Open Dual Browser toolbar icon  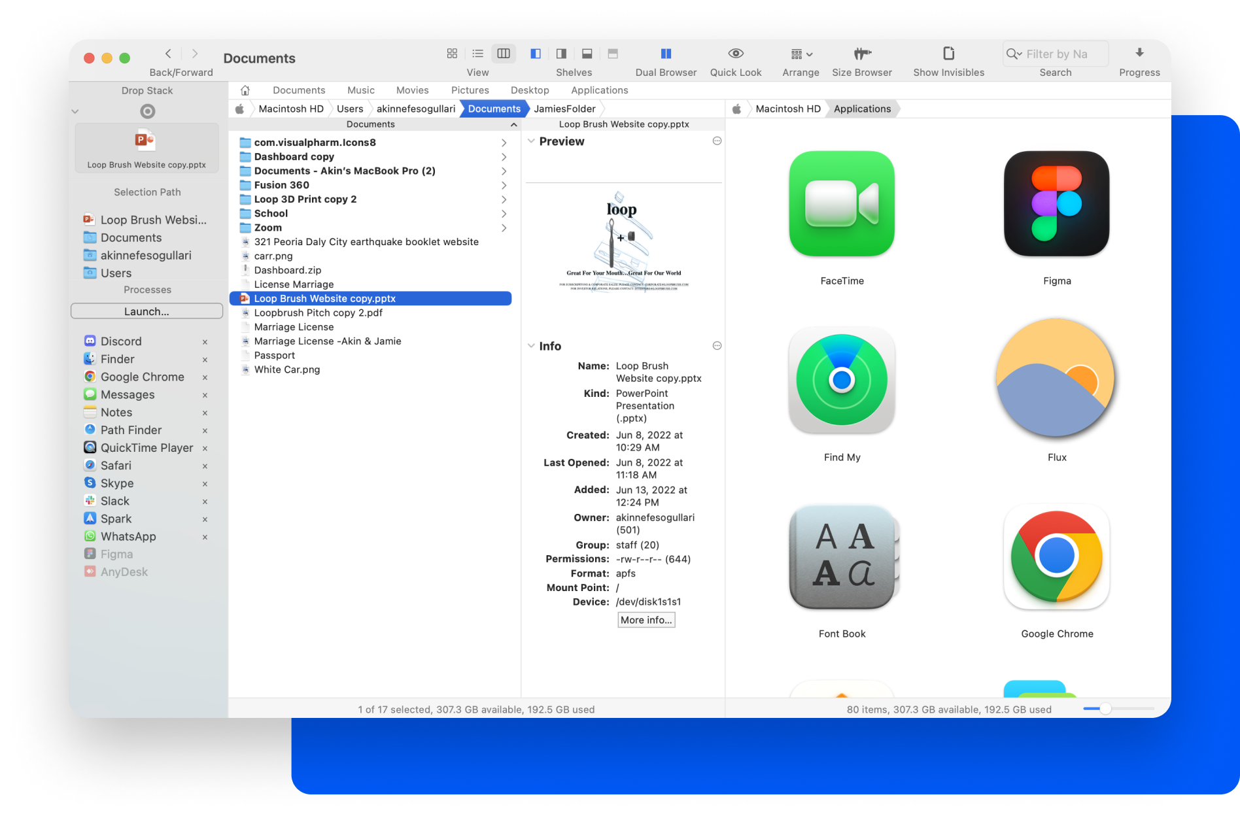(x=666, y=54)
